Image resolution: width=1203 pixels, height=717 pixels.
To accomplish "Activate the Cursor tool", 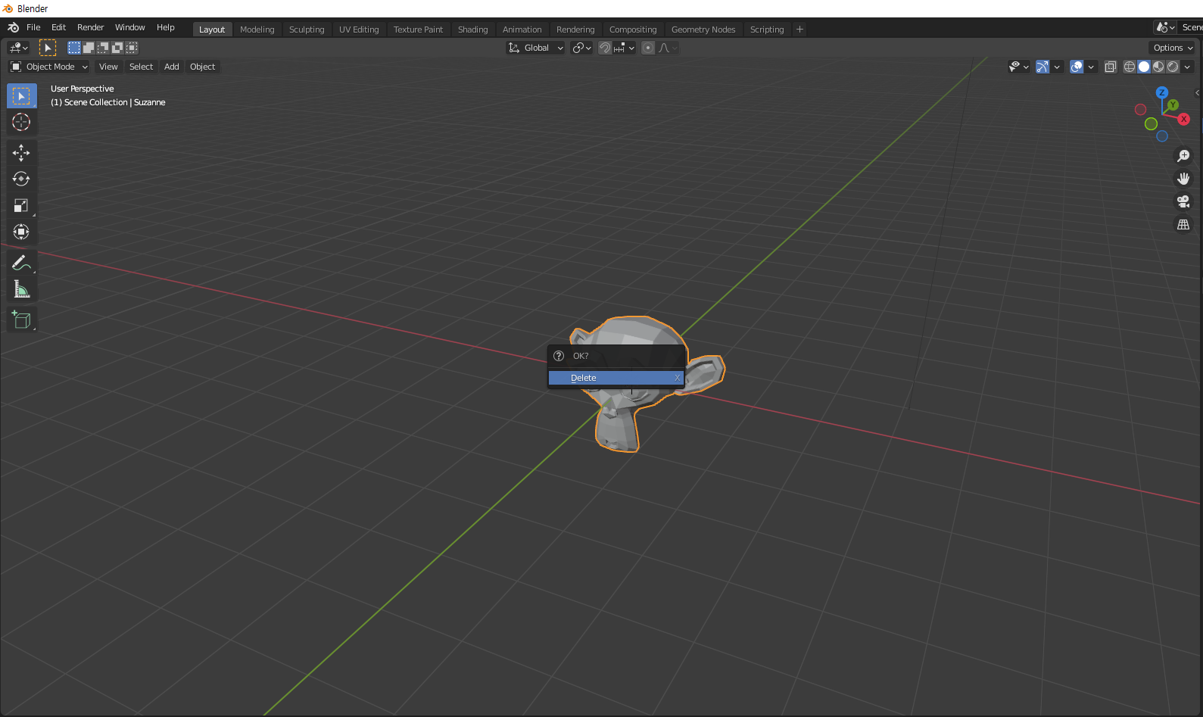I will point(21,122).
